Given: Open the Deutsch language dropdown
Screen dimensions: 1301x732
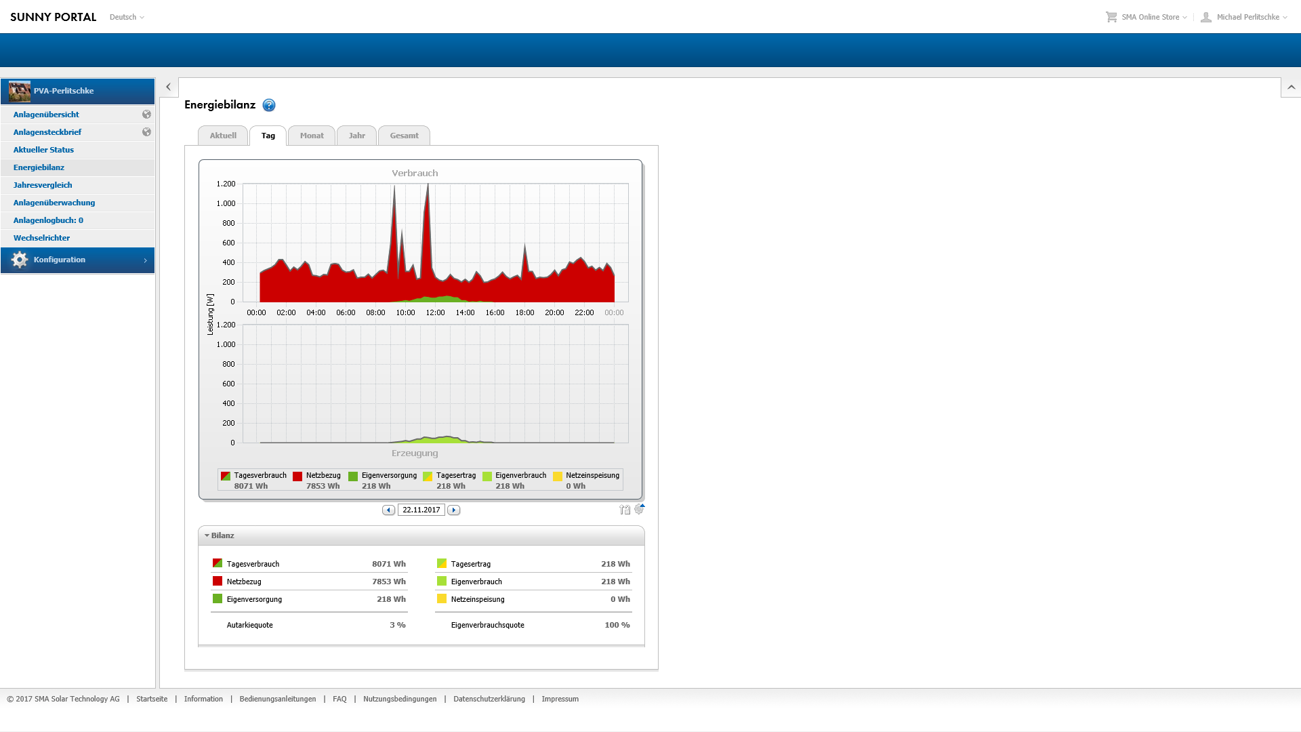Looking at the screenshot, I should (x=127, y=17).
